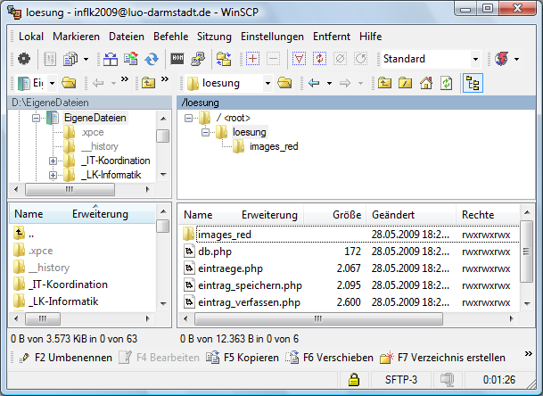The height and width of the screenshot is (396, 543).
Task: Click the remote back navigation arrow
Action: pyautogui.click(x=314, y=83)
